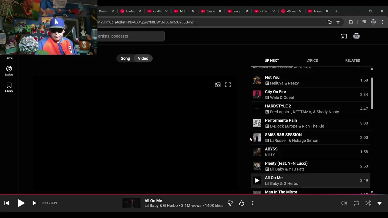Go to Home in the sidebar

9,58
